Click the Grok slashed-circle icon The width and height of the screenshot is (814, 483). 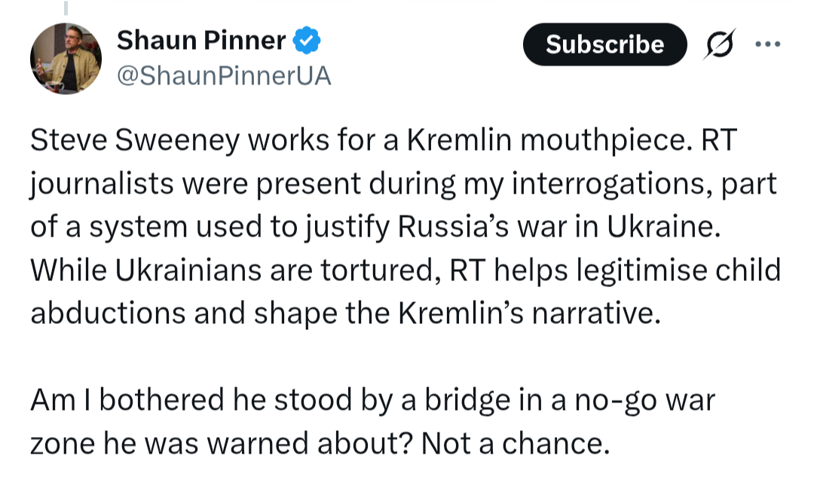point(719,44)
